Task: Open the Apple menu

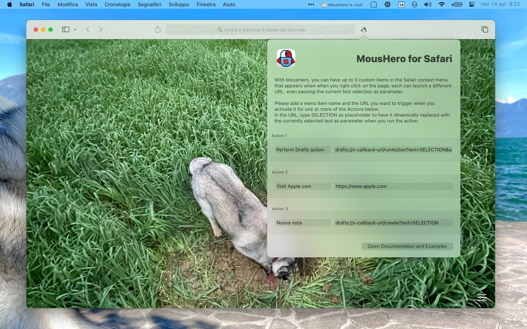Action: tap(9, 4)
